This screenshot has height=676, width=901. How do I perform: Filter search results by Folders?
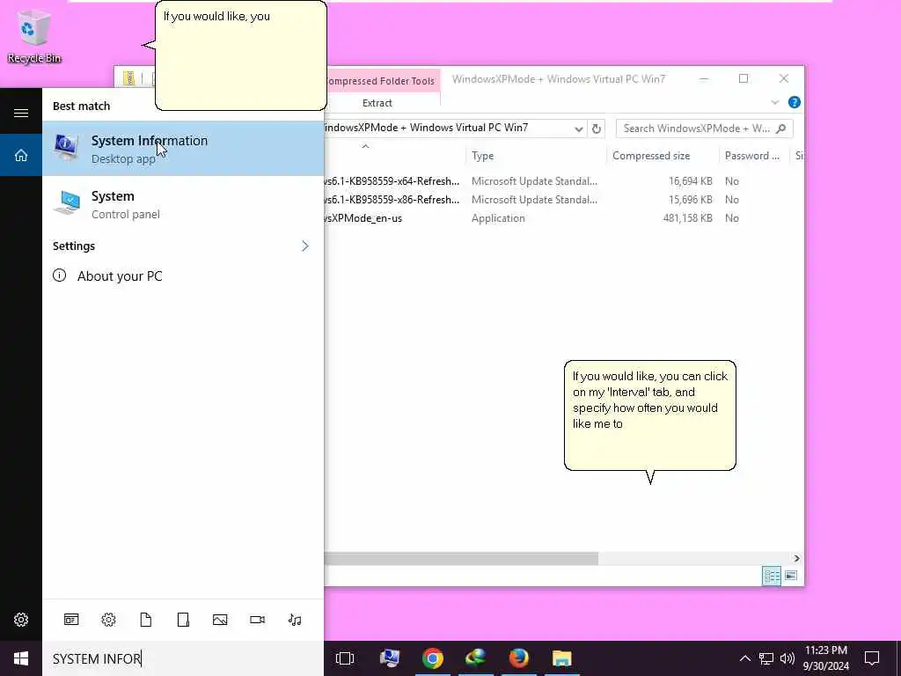[183, 619]
